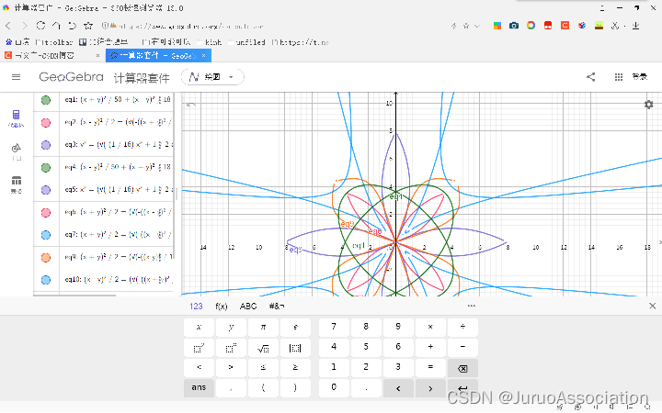The image size is (662, 413).
Task: Click the enter key on virtual keyboard
Action: pos(462,388)
